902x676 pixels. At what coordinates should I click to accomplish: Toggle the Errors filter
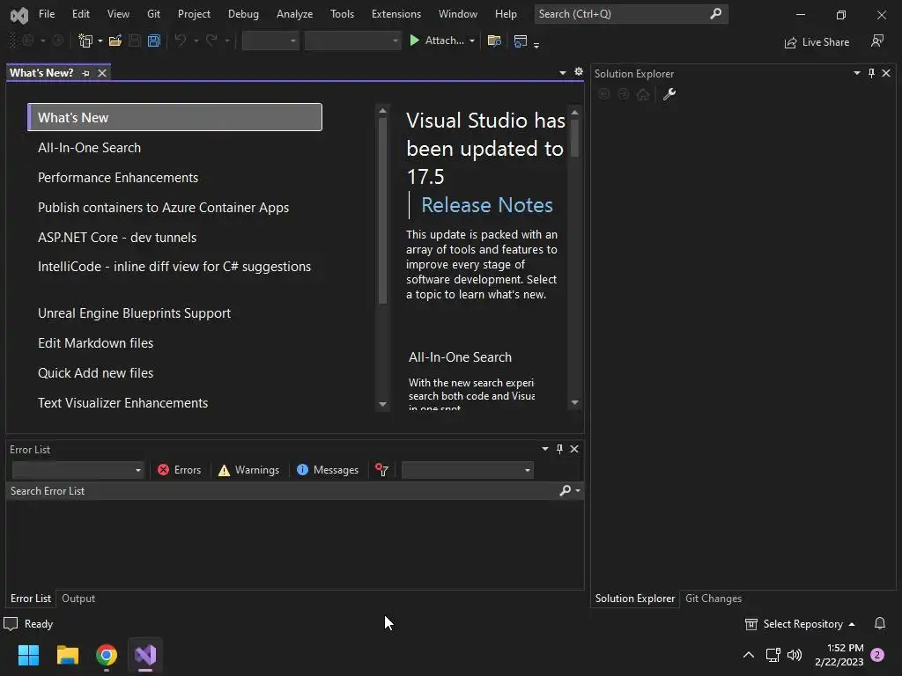[x=180, y=470]
